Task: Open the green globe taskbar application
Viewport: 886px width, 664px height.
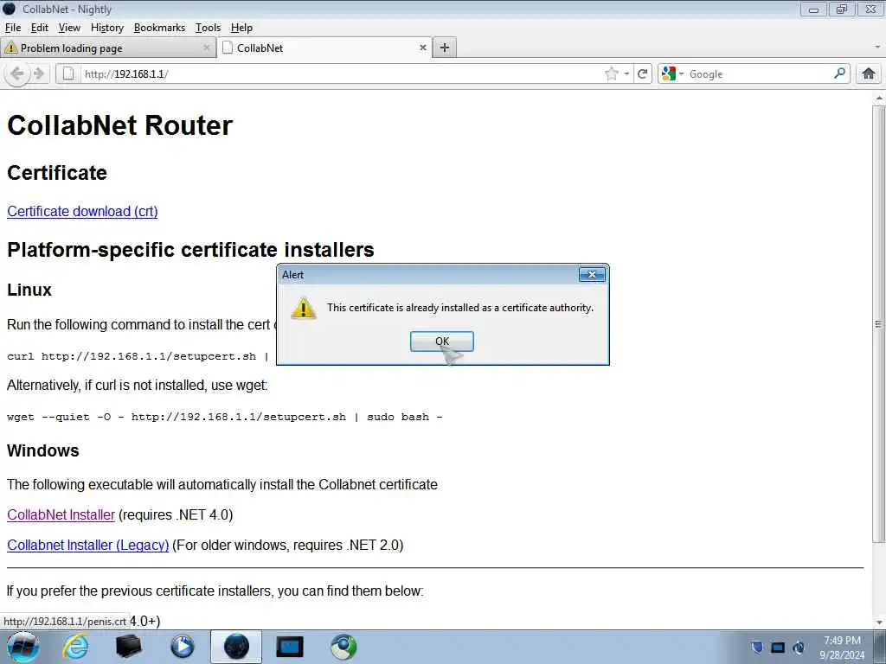Action: point(343,647)
